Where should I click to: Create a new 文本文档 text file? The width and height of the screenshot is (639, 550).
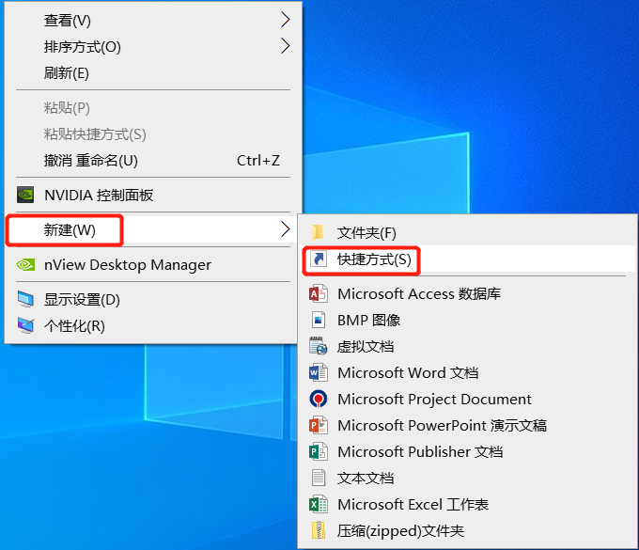click(366, 478)
